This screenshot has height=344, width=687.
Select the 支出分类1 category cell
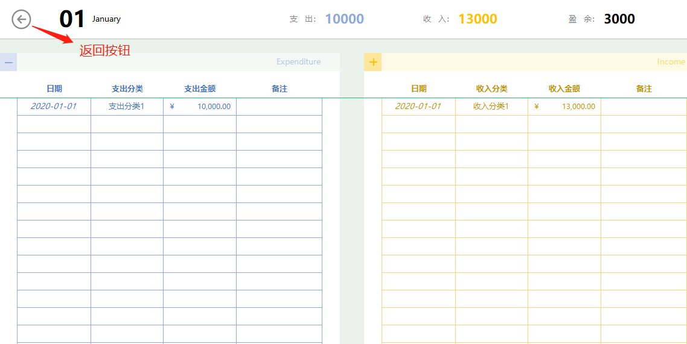click(127, 107)
